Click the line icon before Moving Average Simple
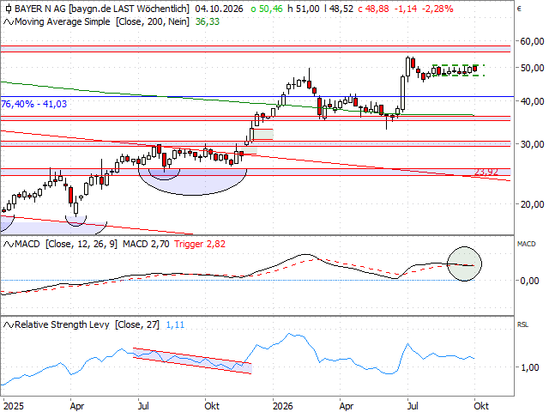Image resolution: width=549 pixels, height=412 pixels. (x=9, y=22)
